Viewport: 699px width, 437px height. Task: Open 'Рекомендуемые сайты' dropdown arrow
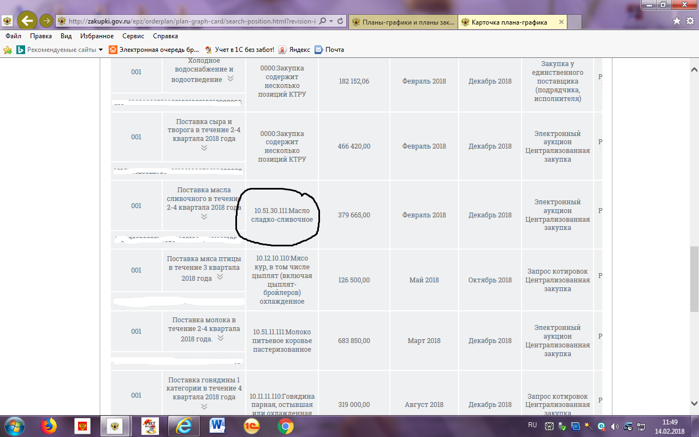(100, 50)
